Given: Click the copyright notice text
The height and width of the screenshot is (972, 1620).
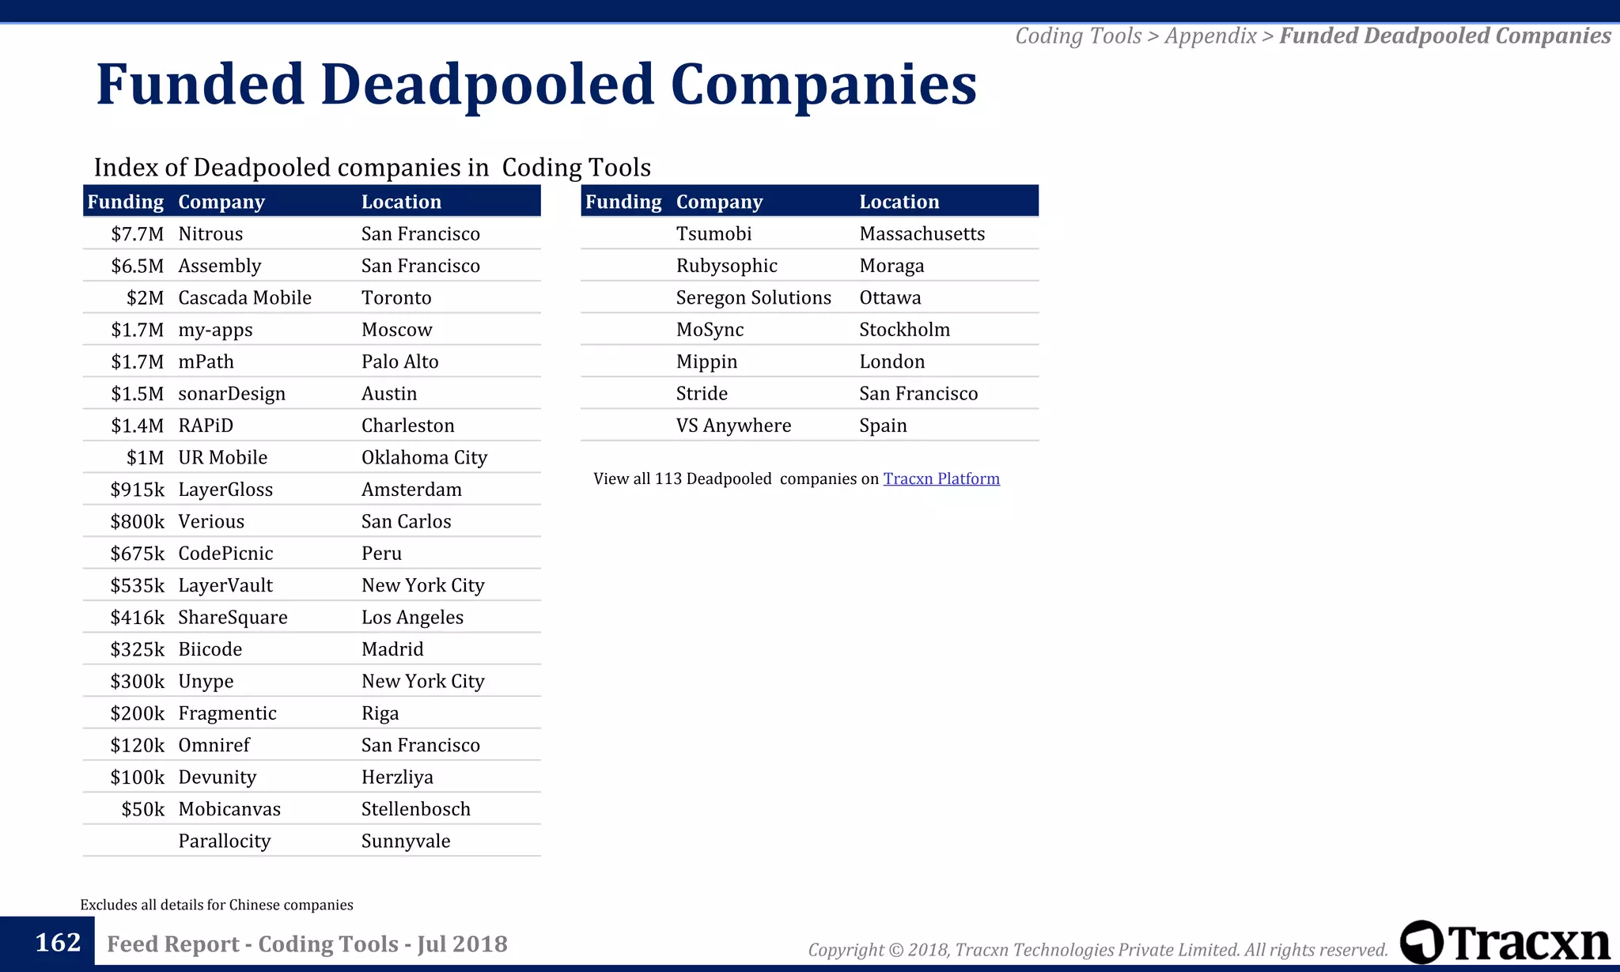Looking at the screenshot, I should (1098, 950).
